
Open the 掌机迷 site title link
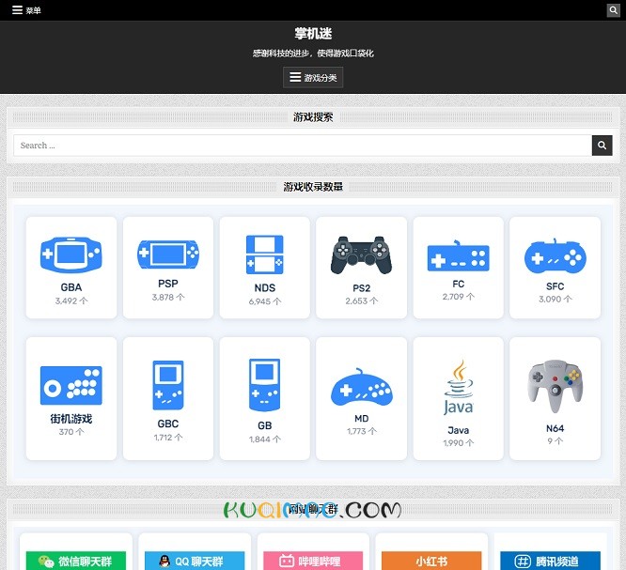pyautogui.click(x=313, y=34)
